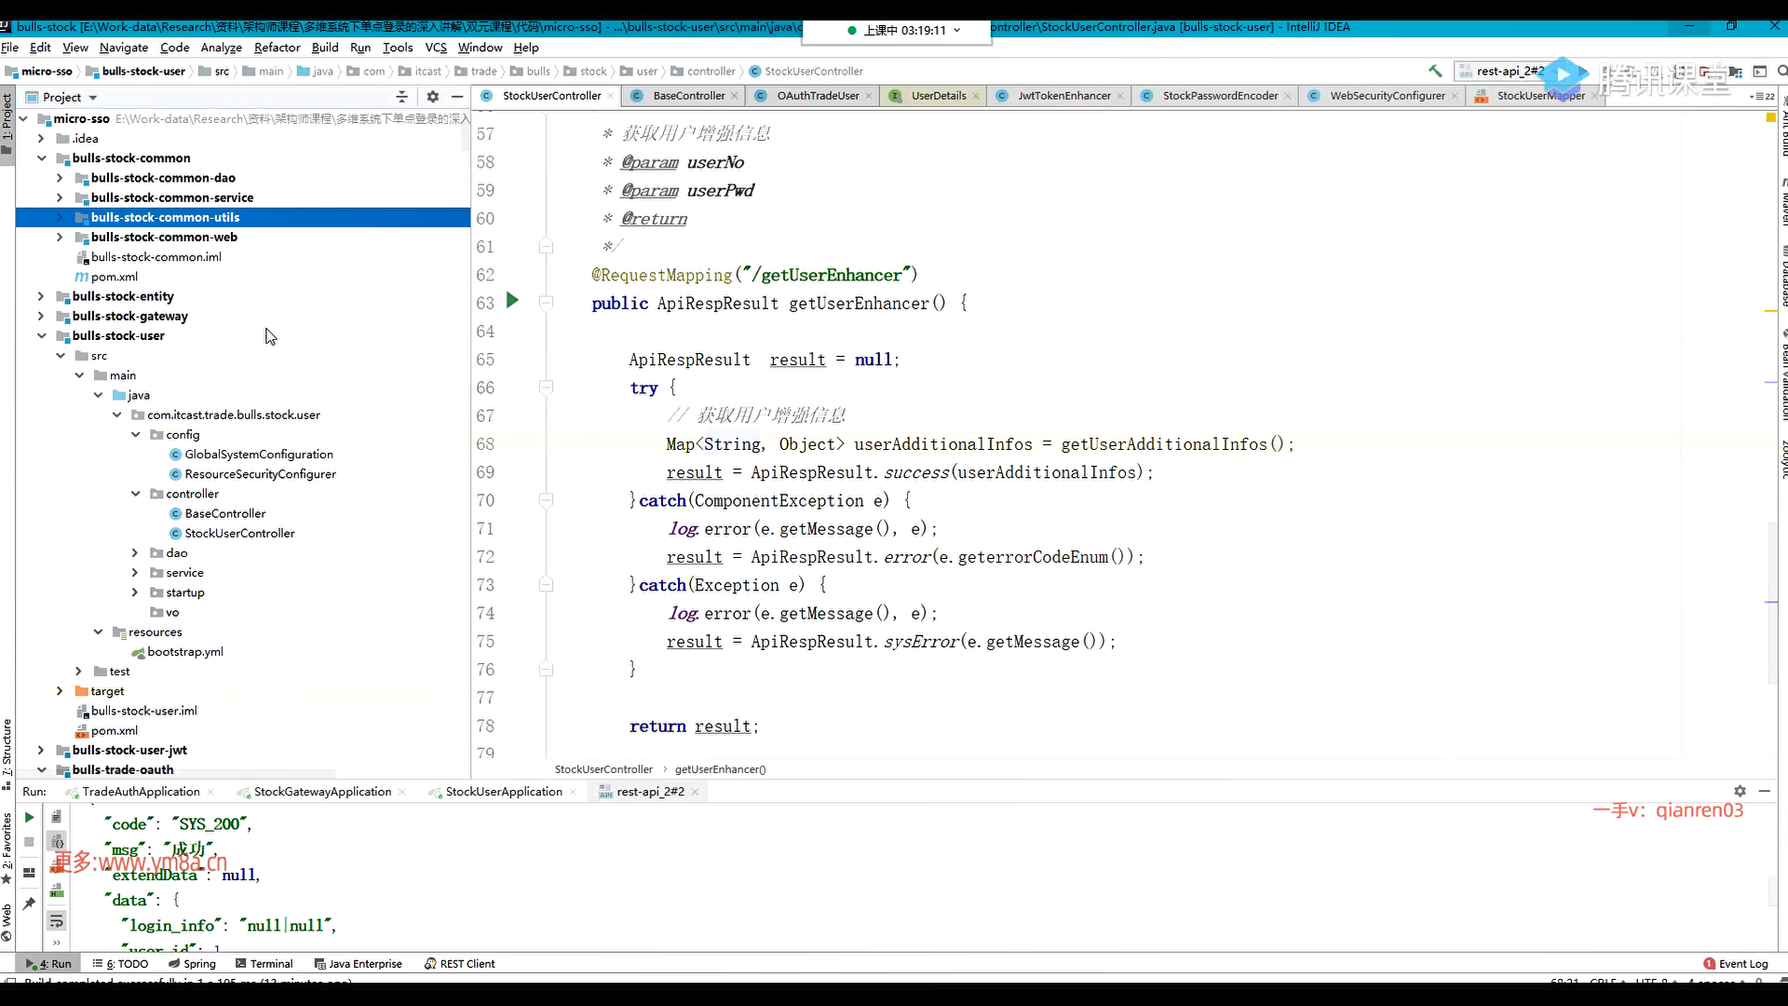This screenshot has height=1006, width=1788.
Task: Click the gutter run icon at line 63
Action: 511,301
